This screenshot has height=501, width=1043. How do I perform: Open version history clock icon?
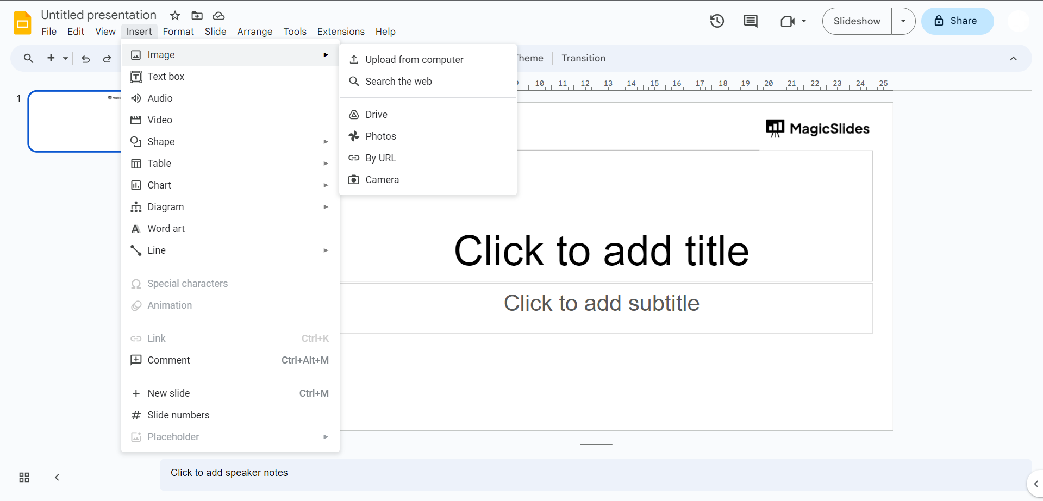pyautogui.click(x=717, y=21)
